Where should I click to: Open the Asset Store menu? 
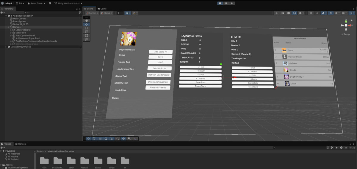[x=36, y=3]
